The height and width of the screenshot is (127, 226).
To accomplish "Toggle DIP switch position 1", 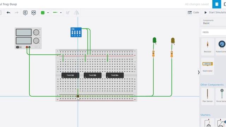I will tap(72, 32).
